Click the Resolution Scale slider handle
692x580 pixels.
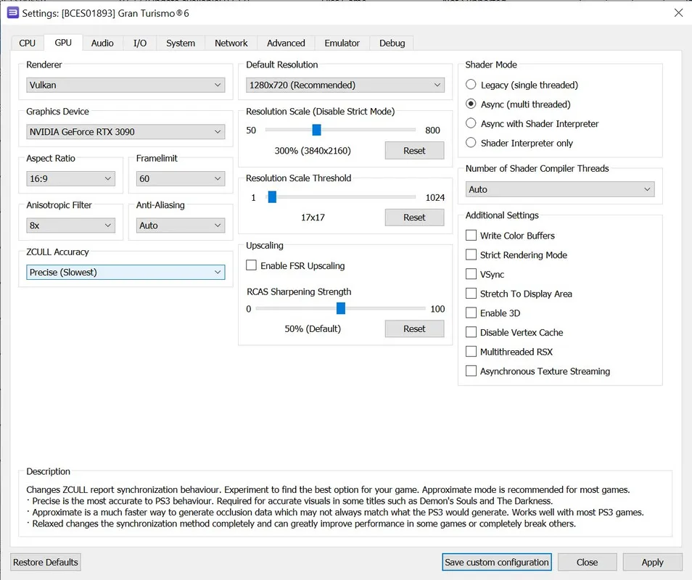click(316, 130)
